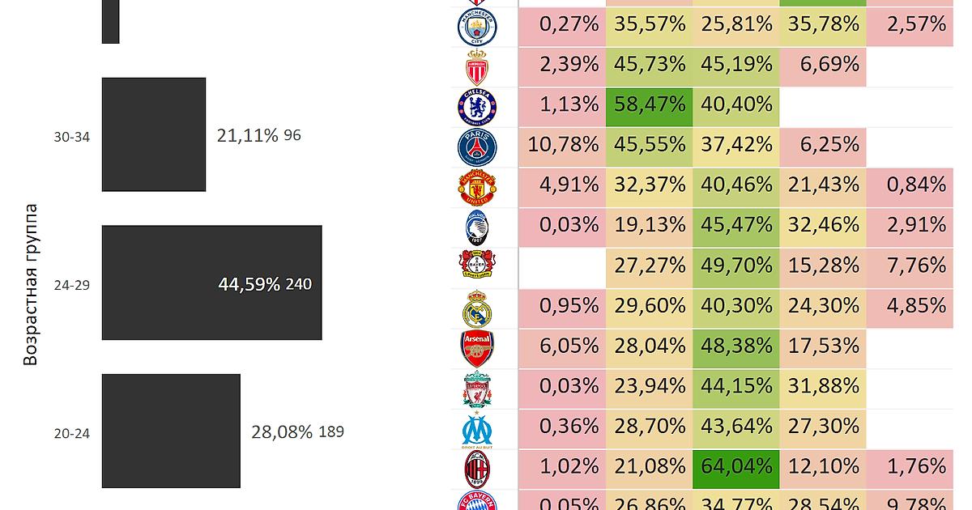Select the Atalanta club logo
This screenshot has height=510, width=972.
click(x=476, y=227)
